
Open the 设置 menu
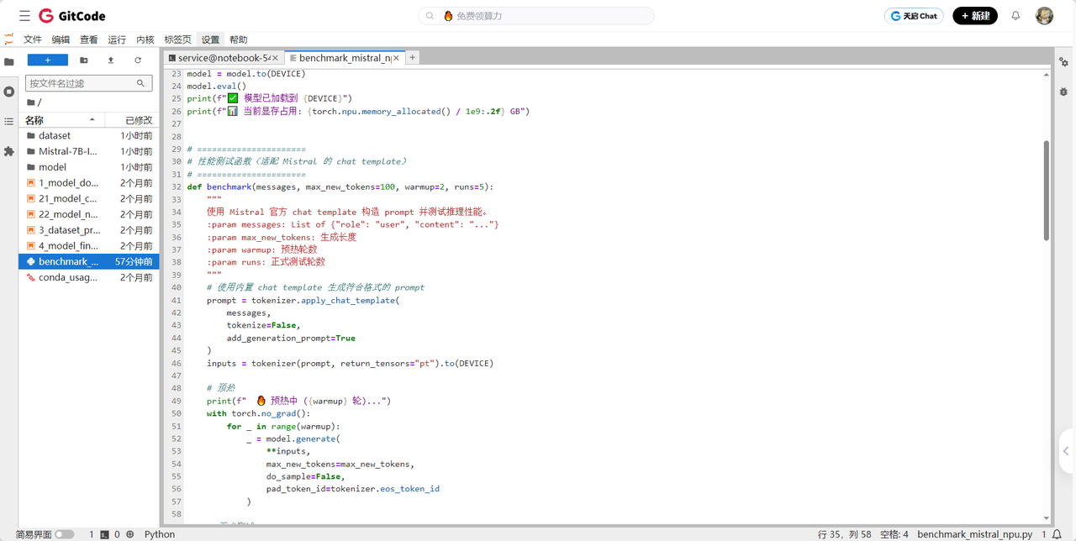pyautogui.click(x=210, y=39)
